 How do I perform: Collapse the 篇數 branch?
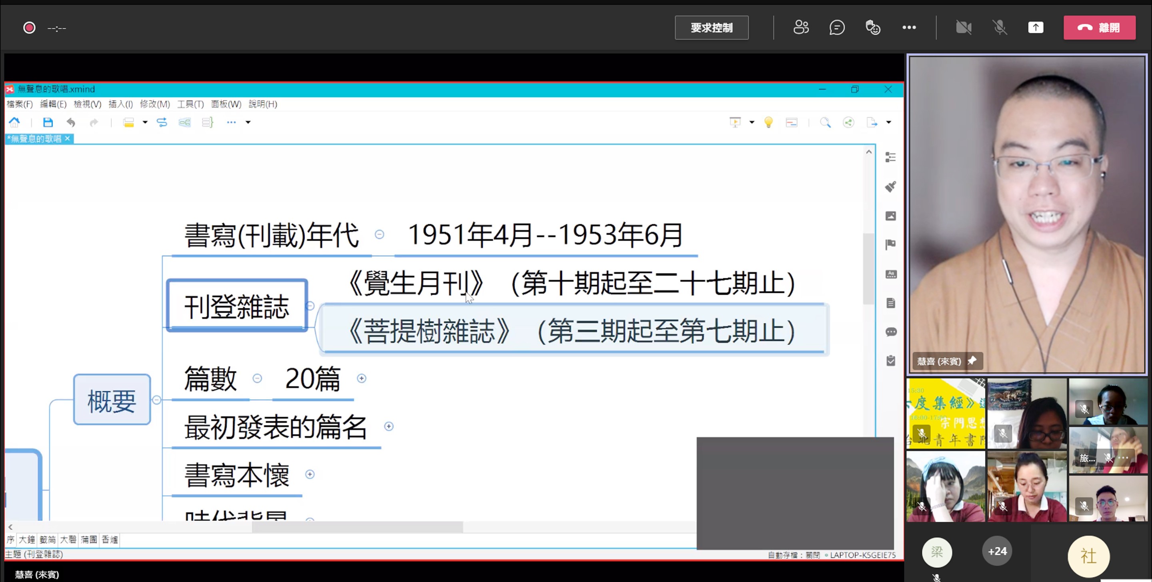pyautogui.click(x=257, y=378)
